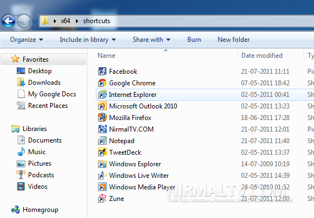
Task: Click the Burn toolbar button
Action: (194, 40)
